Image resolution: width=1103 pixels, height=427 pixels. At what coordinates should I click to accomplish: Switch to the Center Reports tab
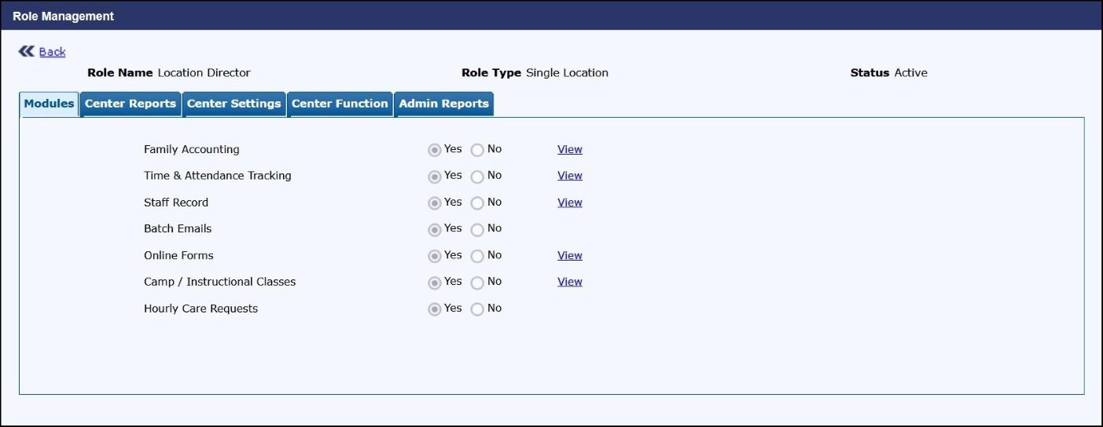click(x=131, y=104)
